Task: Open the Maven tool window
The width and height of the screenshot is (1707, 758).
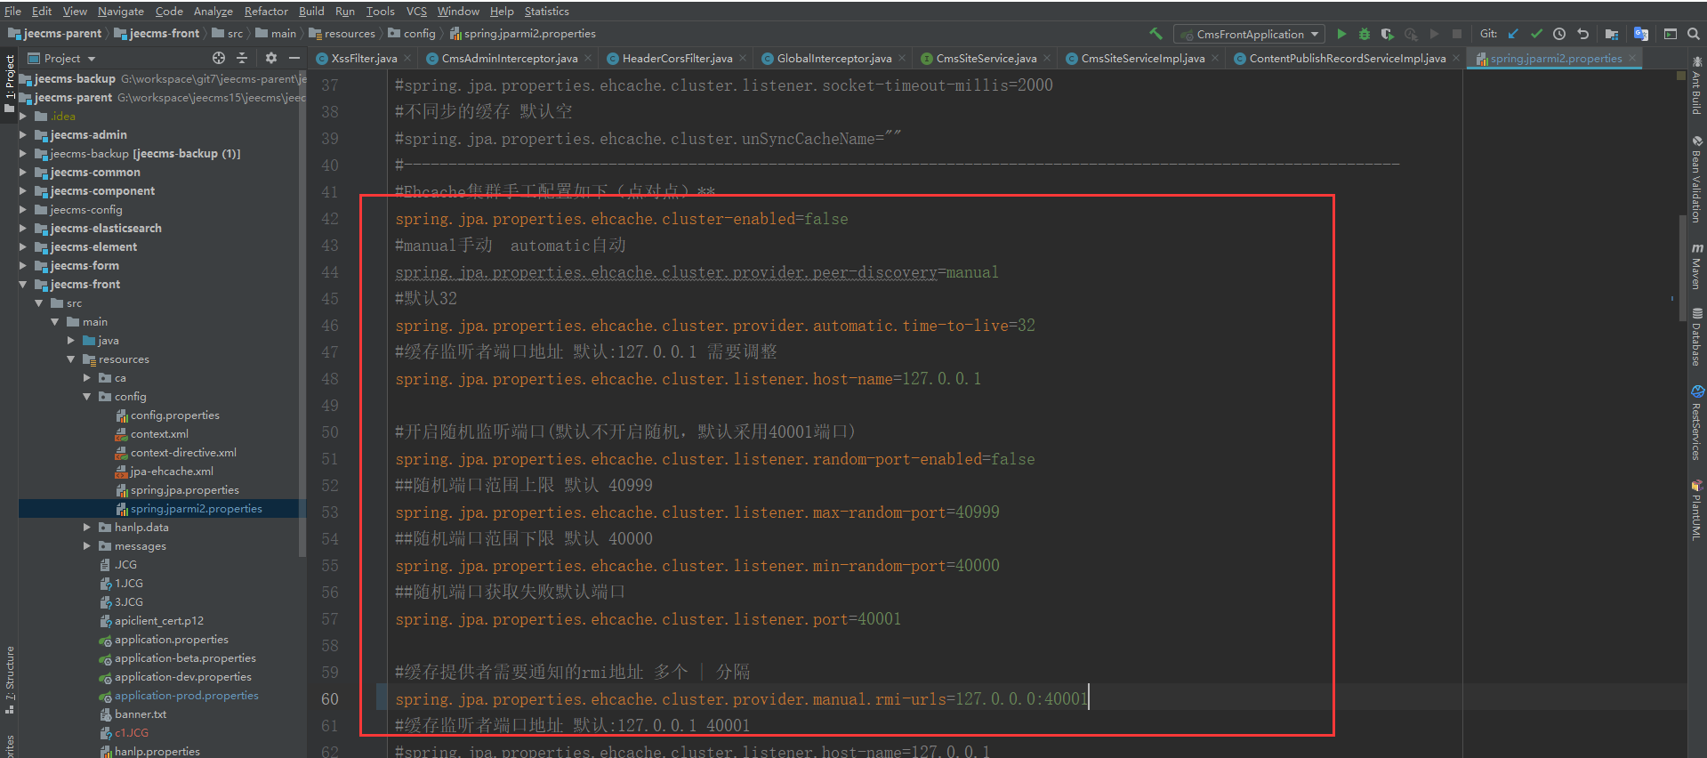Action: [x=1697, y=266]
